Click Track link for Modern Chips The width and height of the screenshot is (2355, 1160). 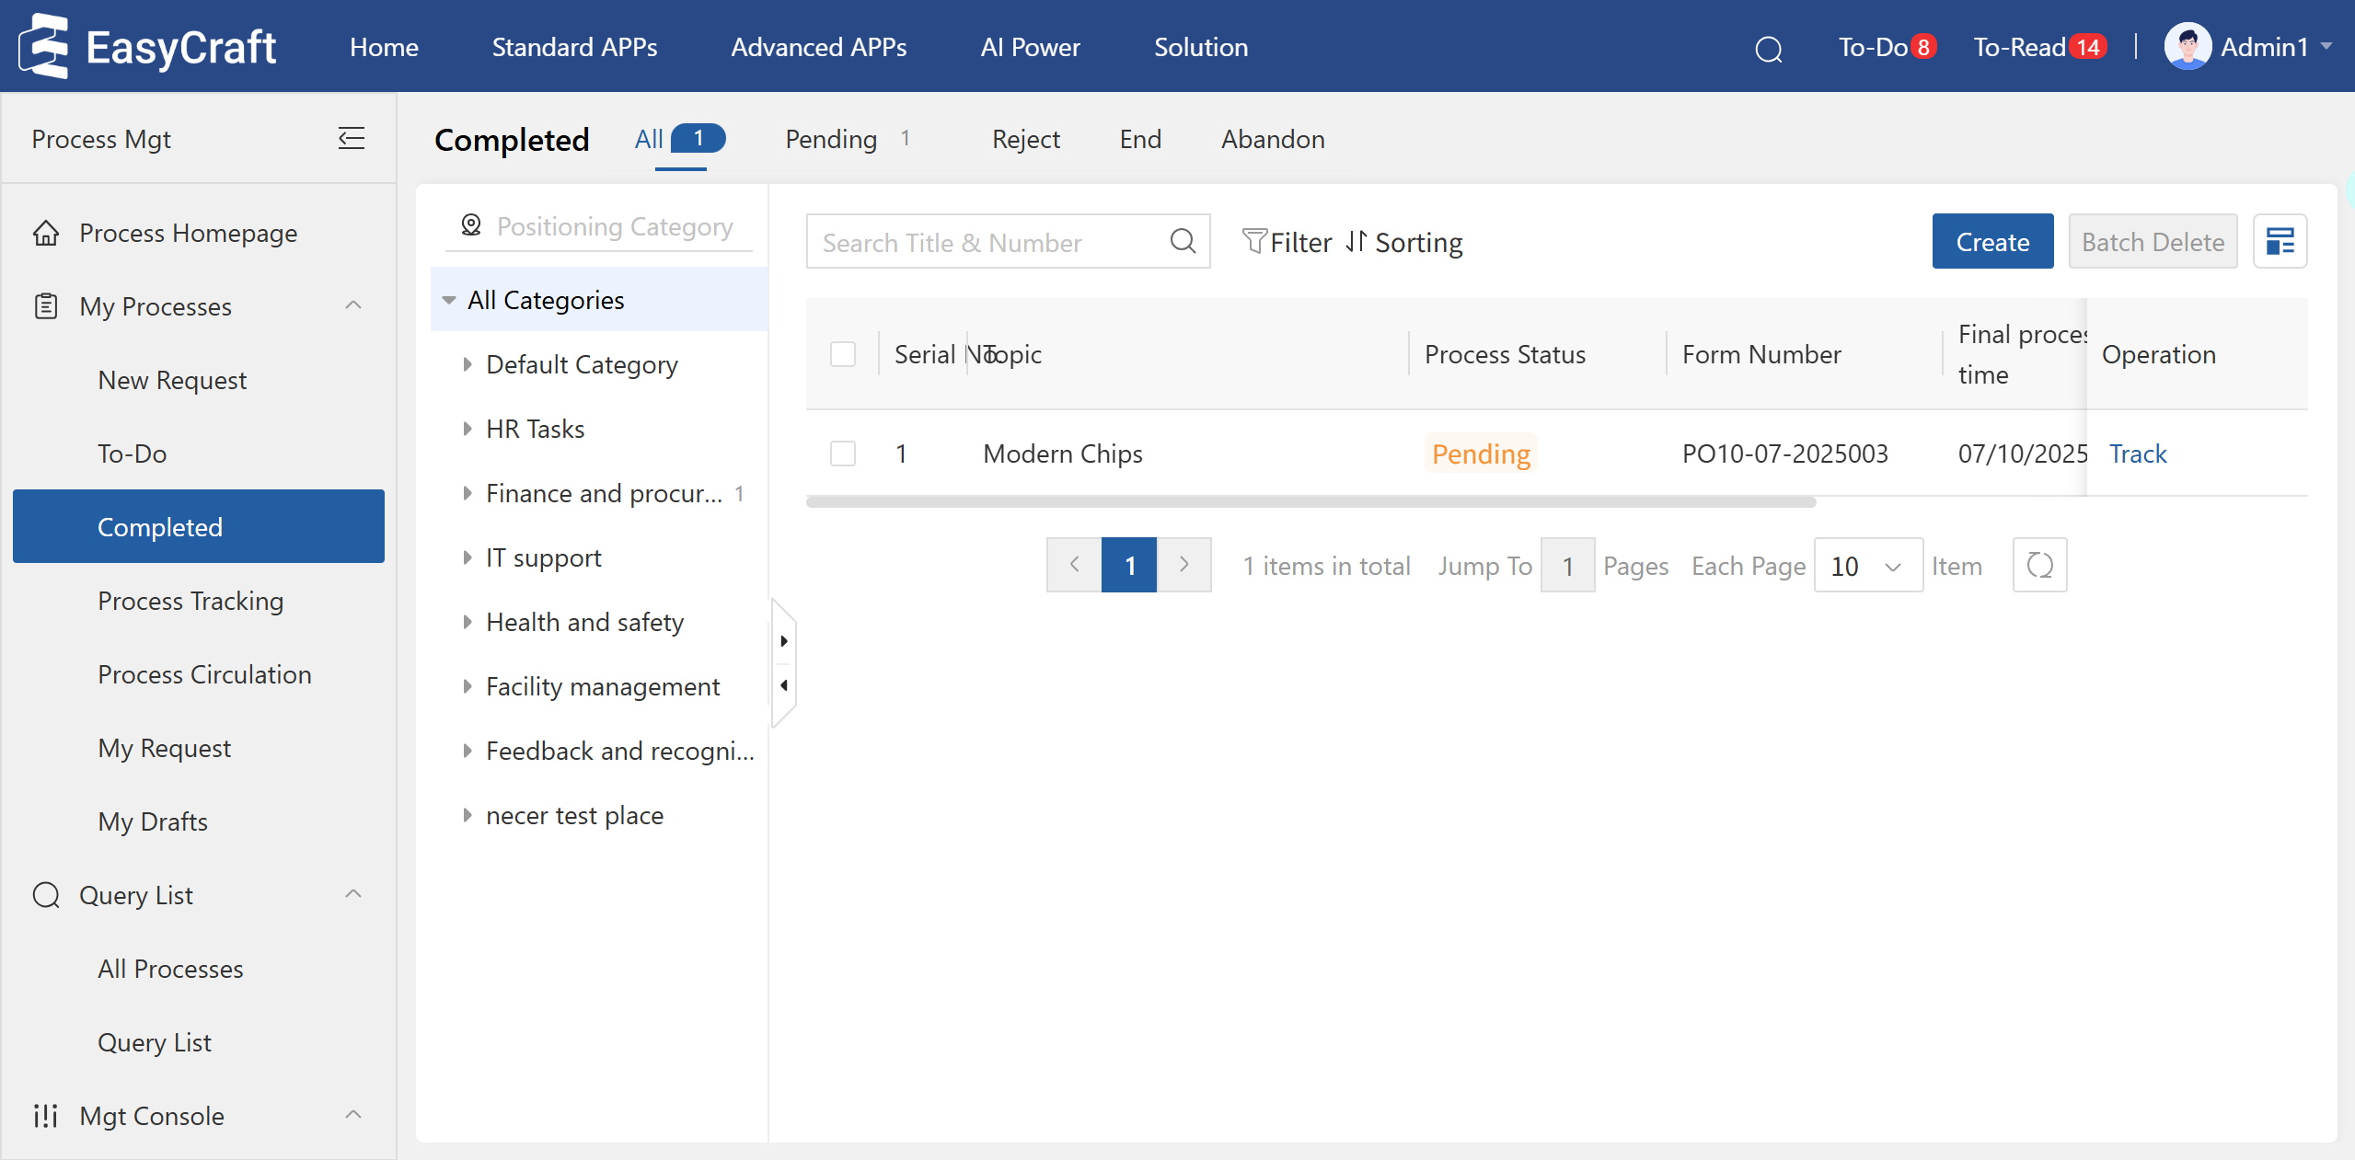coord(2137,454)
